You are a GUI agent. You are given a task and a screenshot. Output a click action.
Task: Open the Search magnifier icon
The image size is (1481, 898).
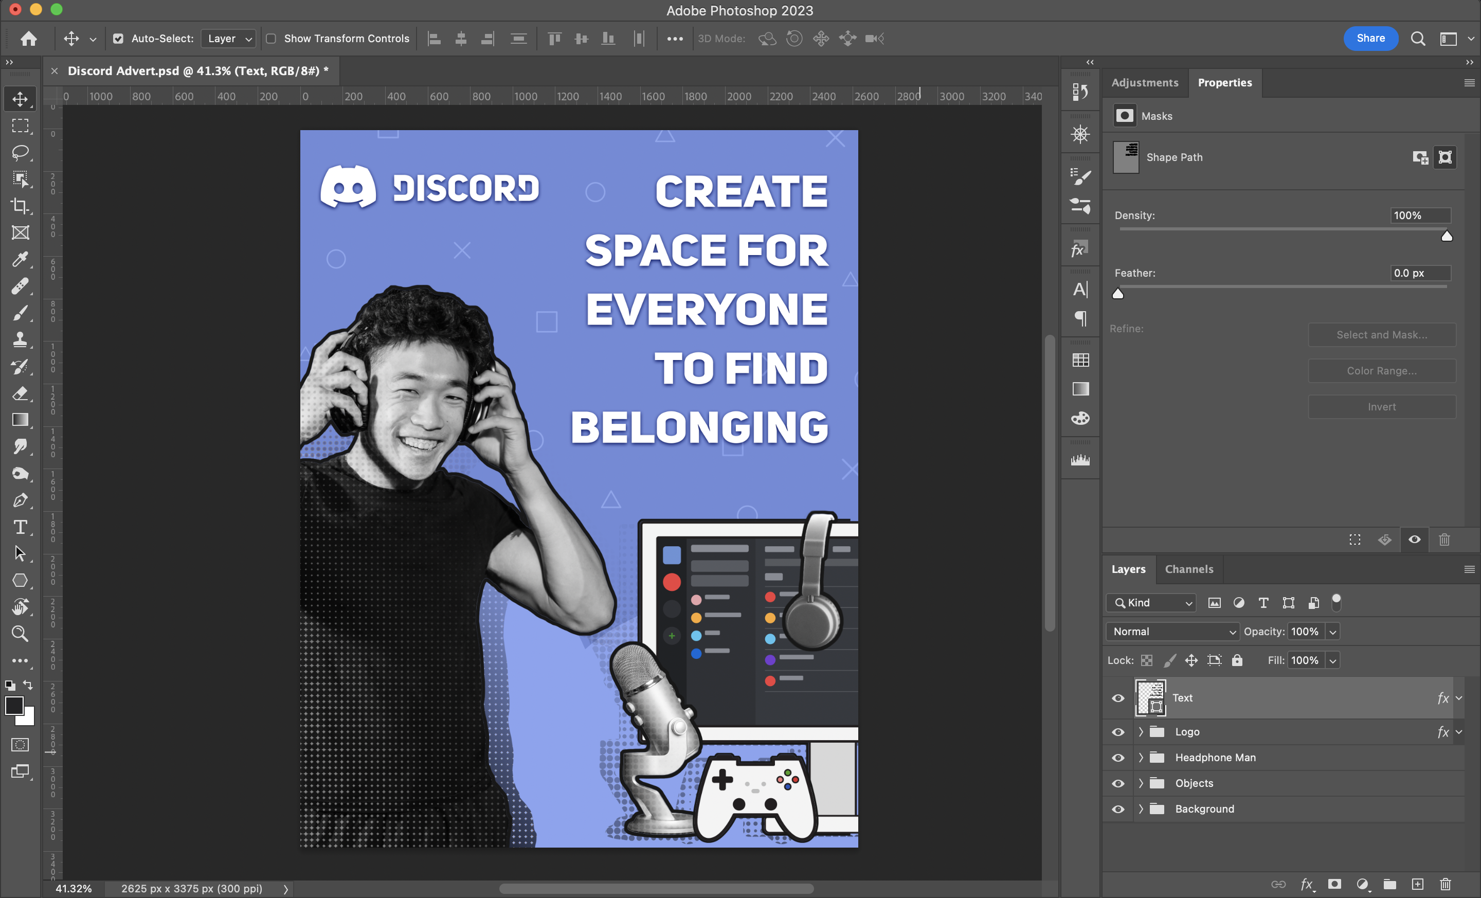tap(1418, 39)
